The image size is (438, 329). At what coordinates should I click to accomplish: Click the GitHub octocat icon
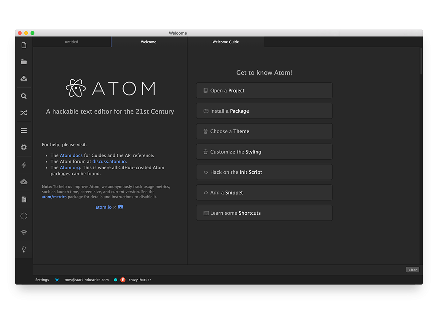(x=120, y=207)
